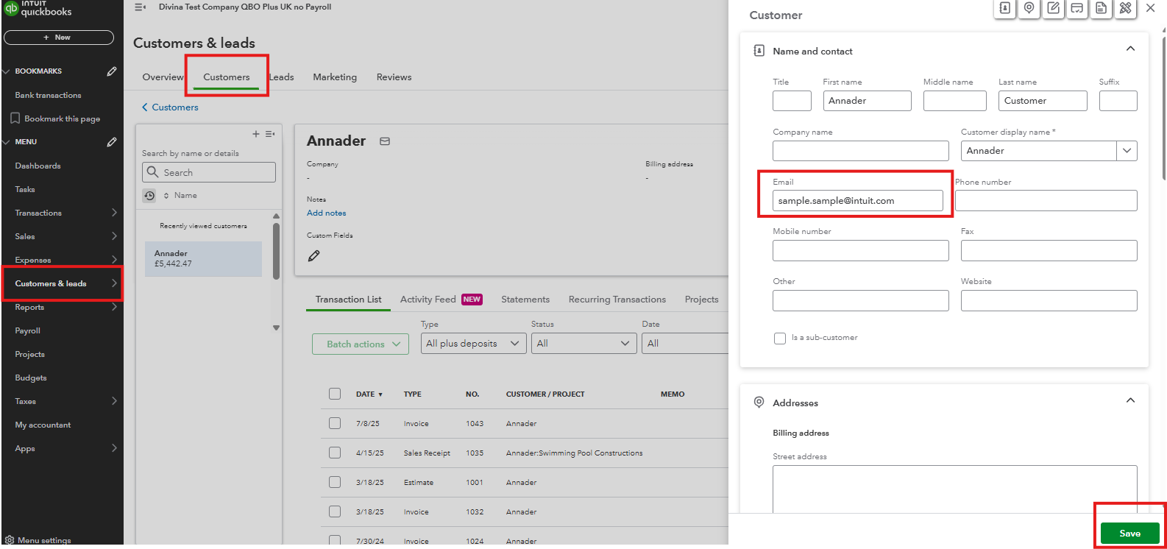1167x549 pixels.
Task: Open Bank transactions bookmark
Action: coord(49,95)
